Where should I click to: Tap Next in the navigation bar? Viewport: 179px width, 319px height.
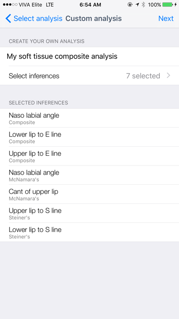[166, 18]
